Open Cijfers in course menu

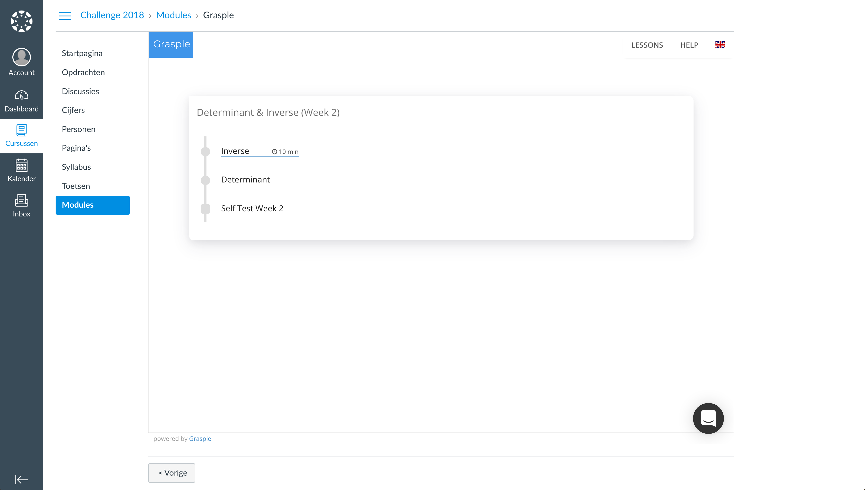click(x=73, y=110)
